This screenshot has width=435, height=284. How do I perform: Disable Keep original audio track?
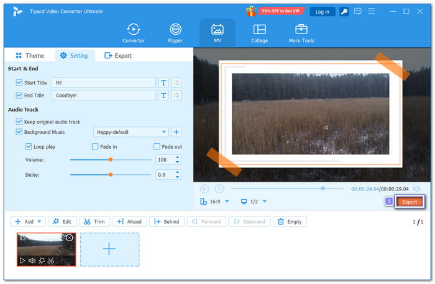click(19, 122)
